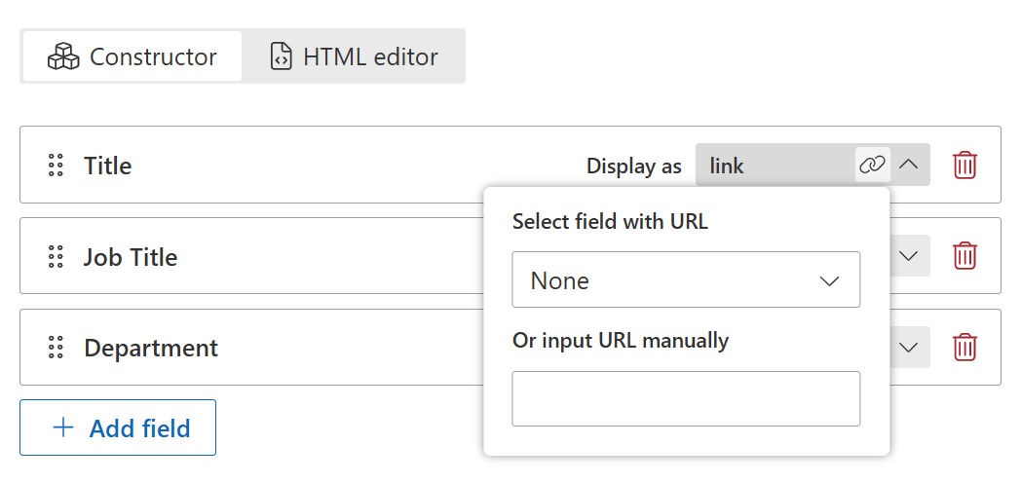Click the Title row drag handle

[x=56, y=166]
